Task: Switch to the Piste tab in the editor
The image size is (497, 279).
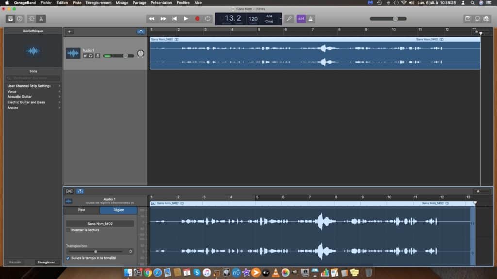Action: point(82,210)
